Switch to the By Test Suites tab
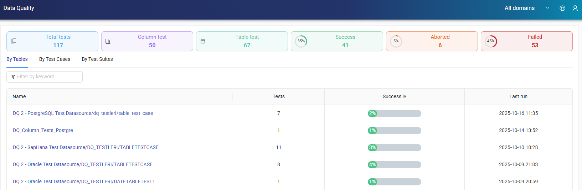This screenshot has width=582, height=190. coord(97,59)
